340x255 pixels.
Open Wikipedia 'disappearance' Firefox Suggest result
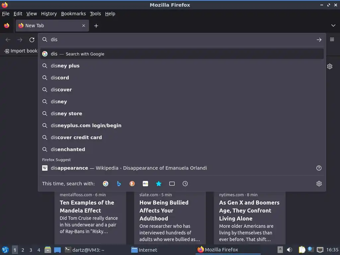[178, 168]
